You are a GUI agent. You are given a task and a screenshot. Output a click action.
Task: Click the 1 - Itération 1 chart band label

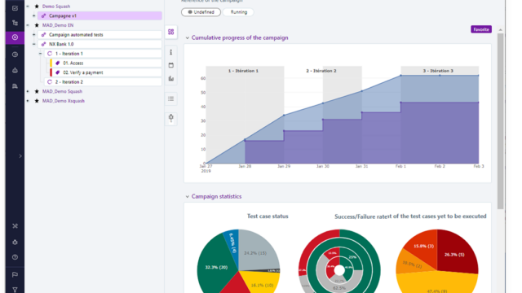pyautogui.click(x=243, y=71)
